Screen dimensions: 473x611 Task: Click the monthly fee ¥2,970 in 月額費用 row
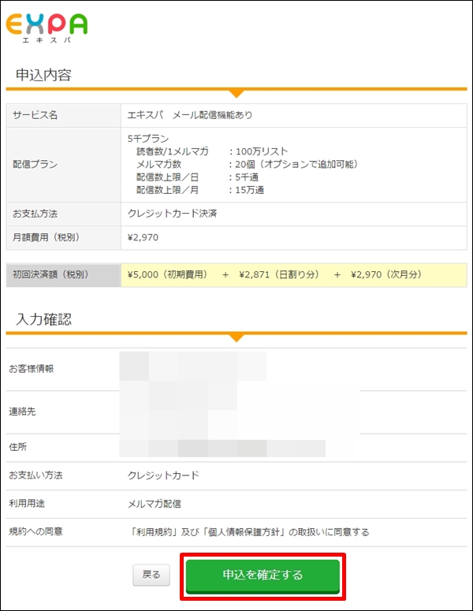143,237
